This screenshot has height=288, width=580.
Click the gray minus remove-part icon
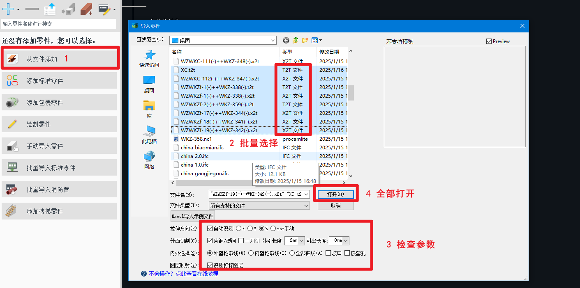click(32, 9)
